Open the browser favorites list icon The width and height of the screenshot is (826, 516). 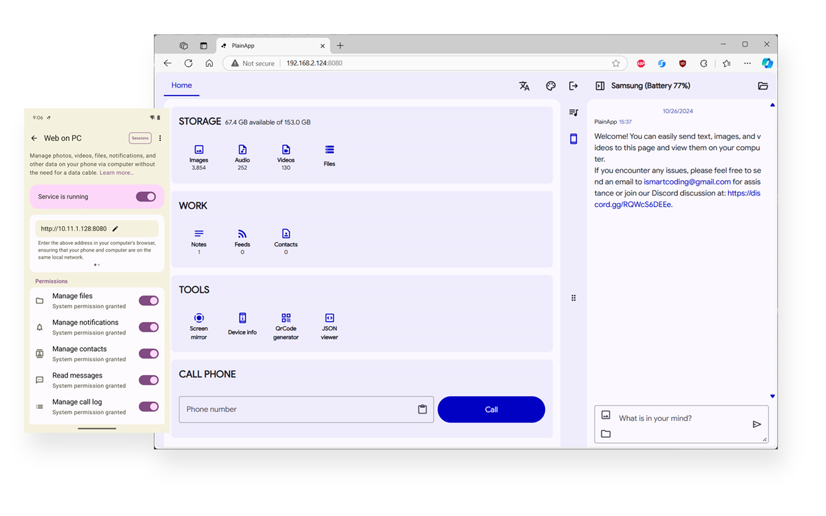pos(726,63)
